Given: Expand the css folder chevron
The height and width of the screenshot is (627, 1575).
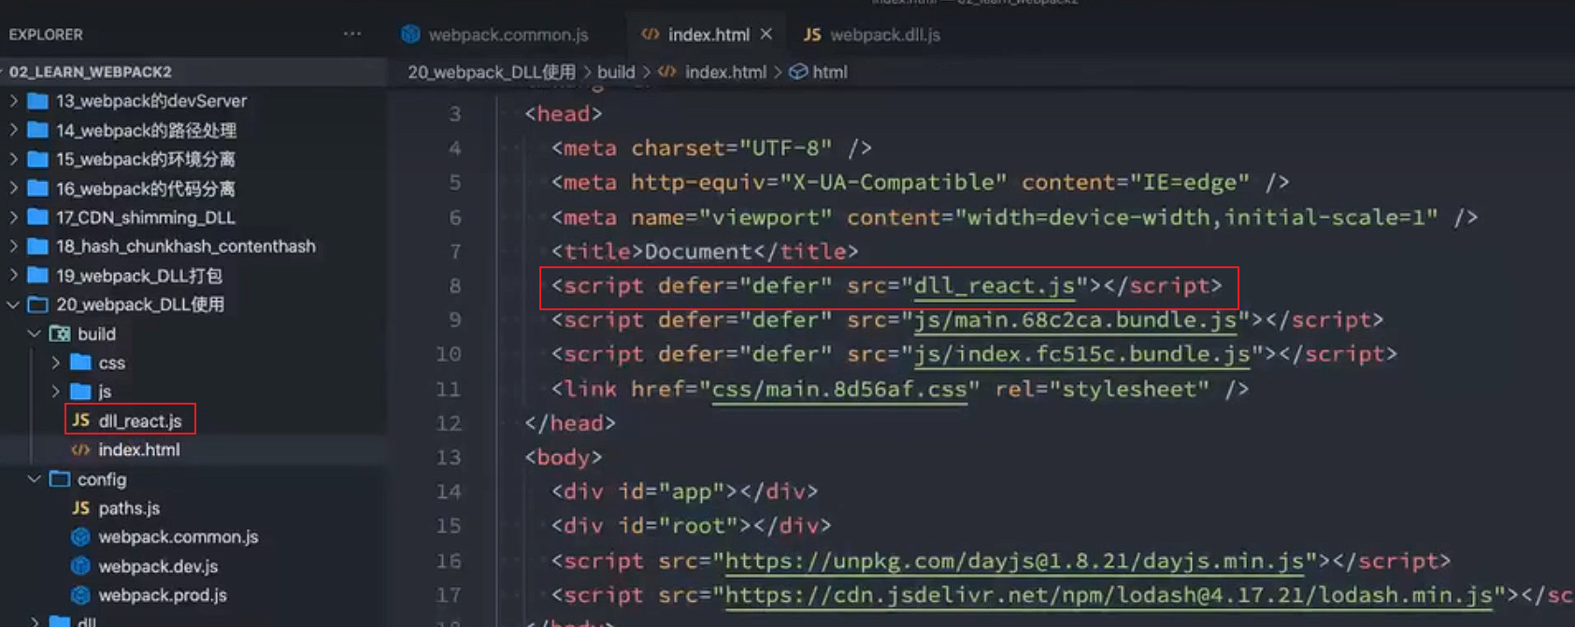Looking at the screenshot, I should coord(56,363).
